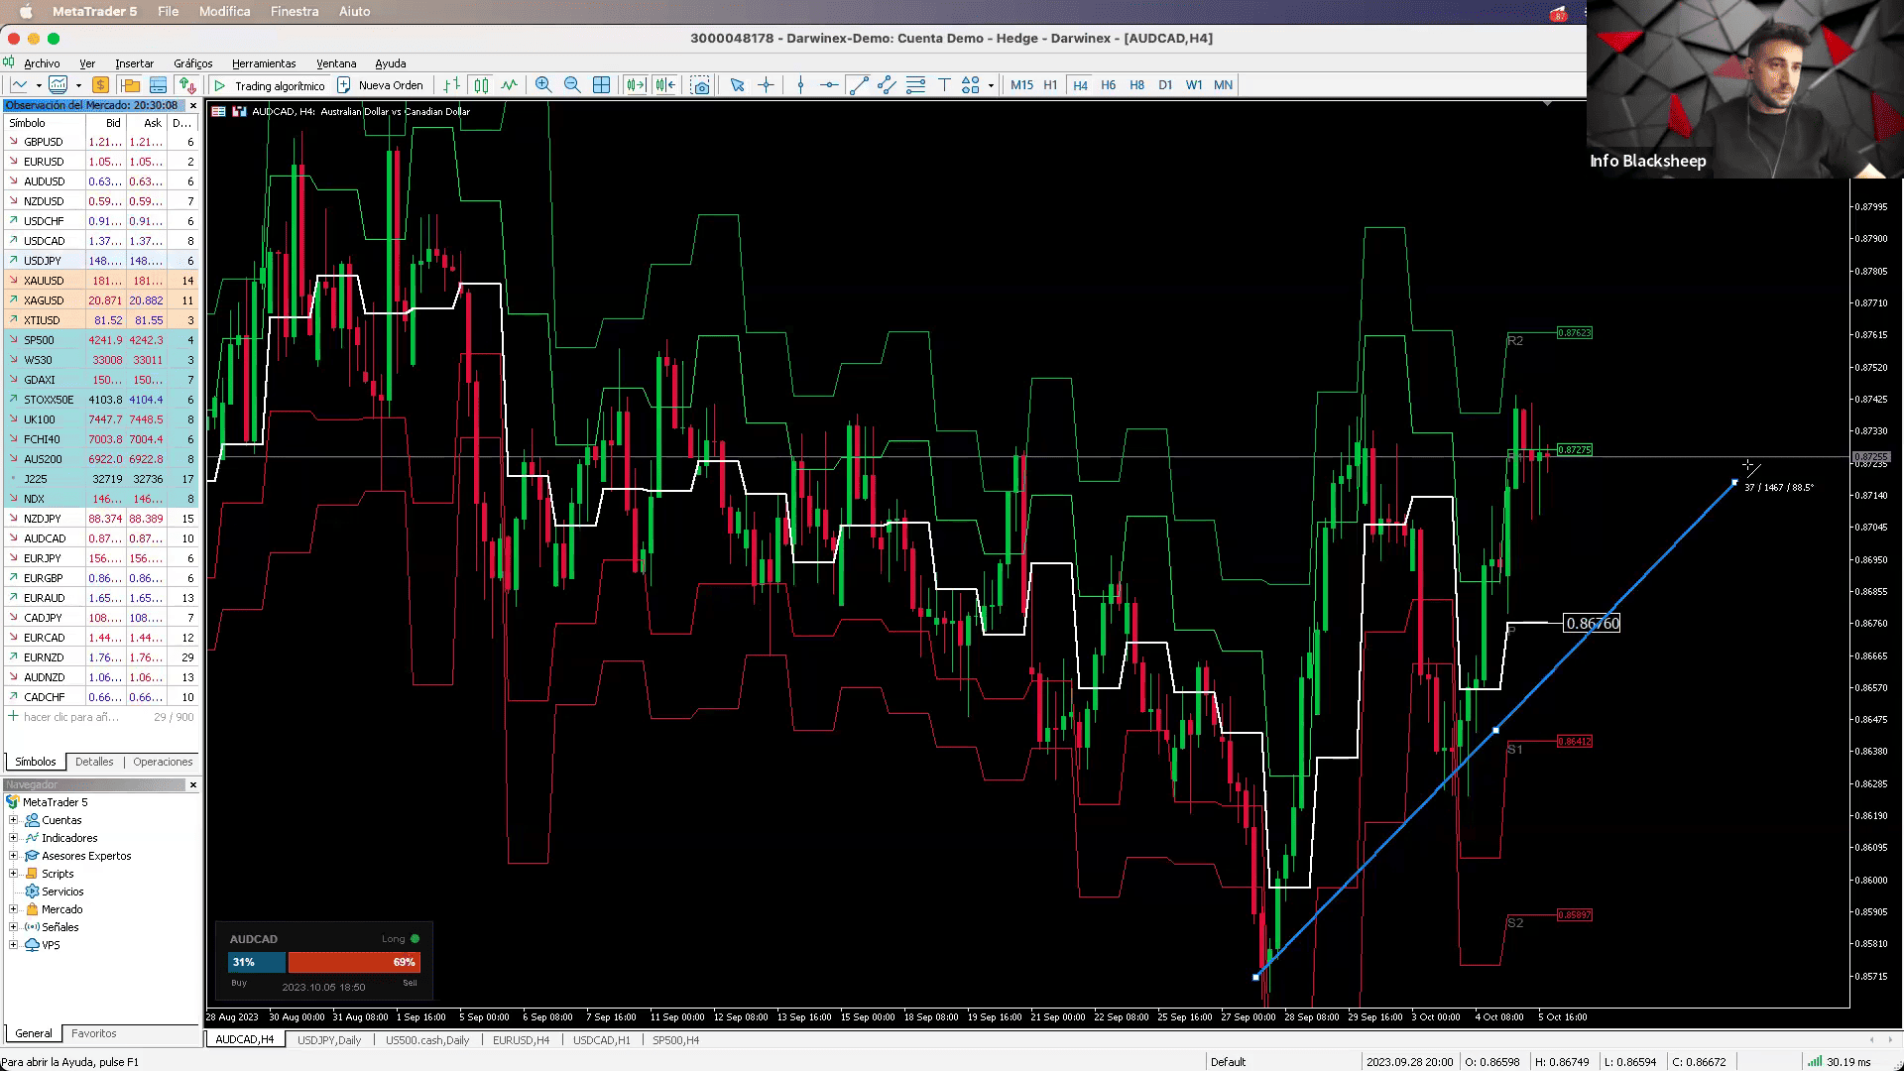Viewport: 1904px width, 1071px height.
Task: Select the text label tool
Action: point(944,85)
